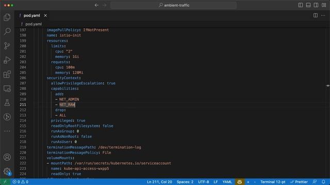Screen dimensions: 330x185
Task: Click kube-api-access-wxpp5 name value
Action: point(86,169)
